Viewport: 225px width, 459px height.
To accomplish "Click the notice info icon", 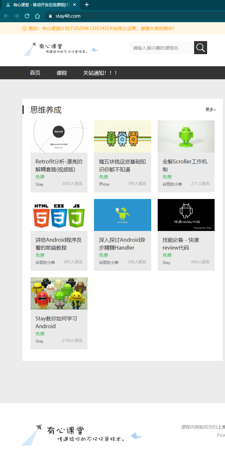I will pos(24,28).
